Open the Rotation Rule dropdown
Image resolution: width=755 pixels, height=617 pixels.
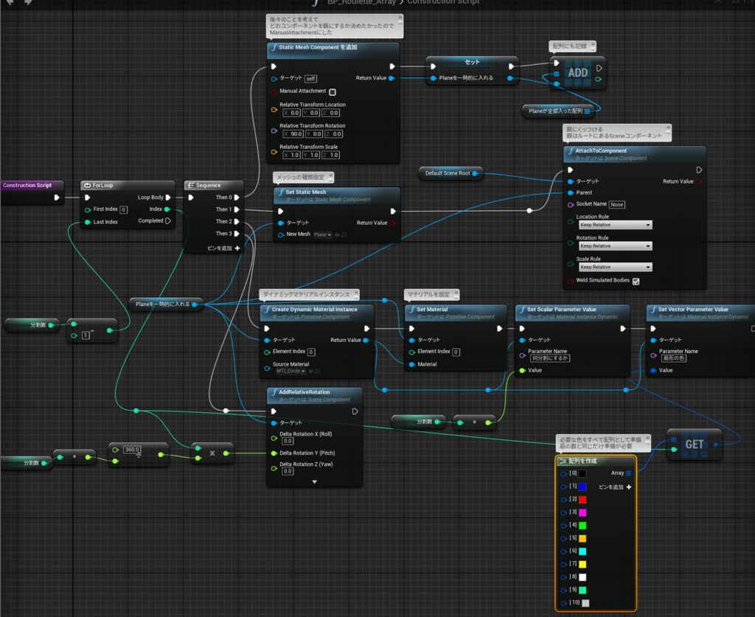point(615,246)
